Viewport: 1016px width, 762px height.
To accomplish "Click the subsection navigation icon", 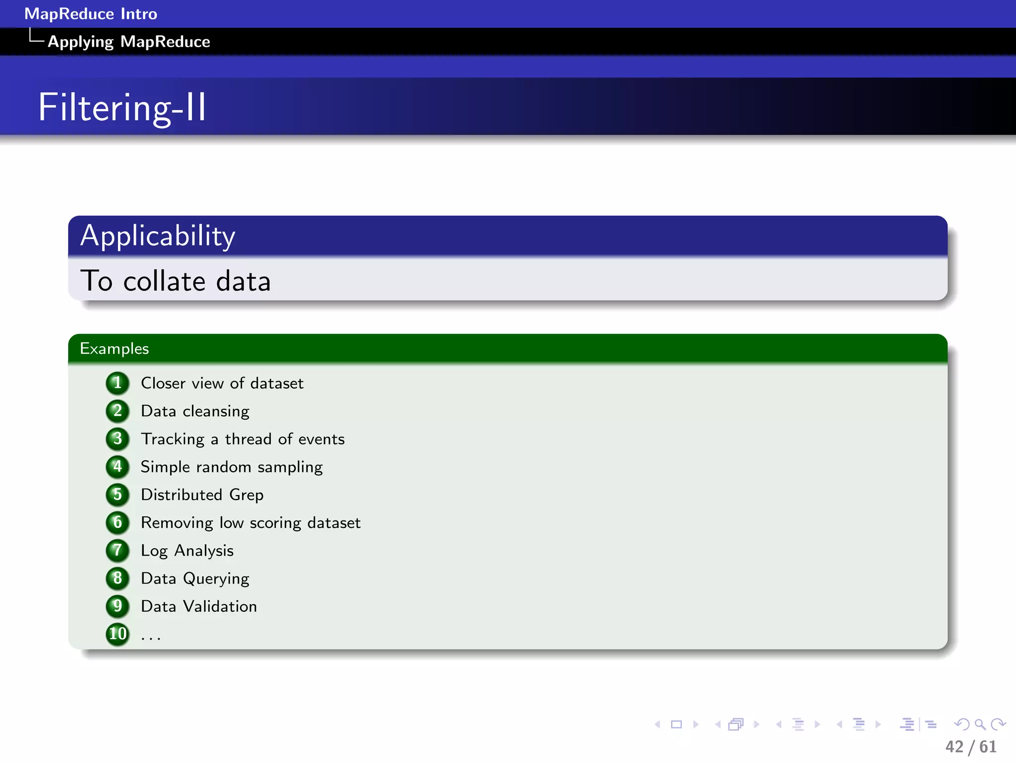I will tap(798, 725).
